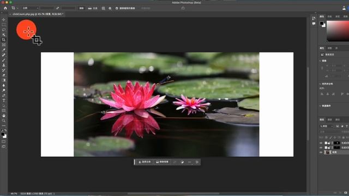Swap crop width and height values
349x196 pixels.
coord(58,8)
